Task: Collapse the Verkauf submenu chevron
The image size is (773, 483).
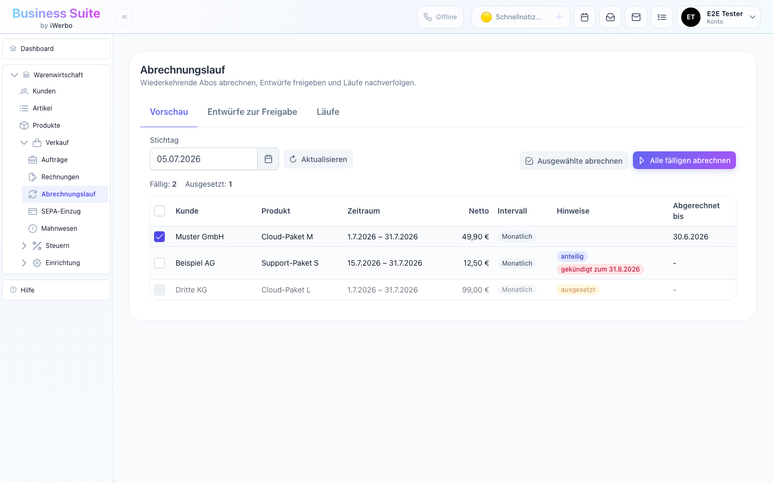Action: click(x=24, y=143)
